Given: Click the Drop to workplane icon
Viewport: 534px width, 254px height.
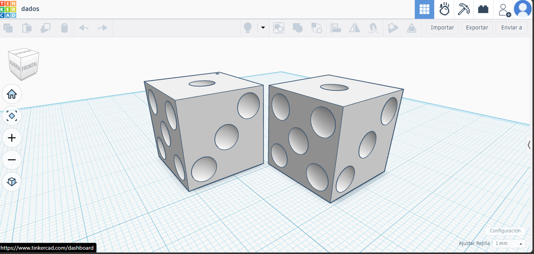Looking at the screenshot, I should [411, 28].
